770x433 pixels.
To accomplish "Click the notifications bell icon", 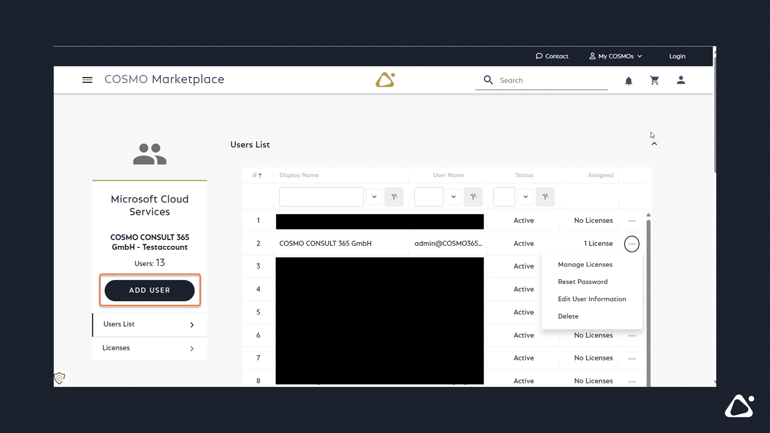I will pos(628,81).
